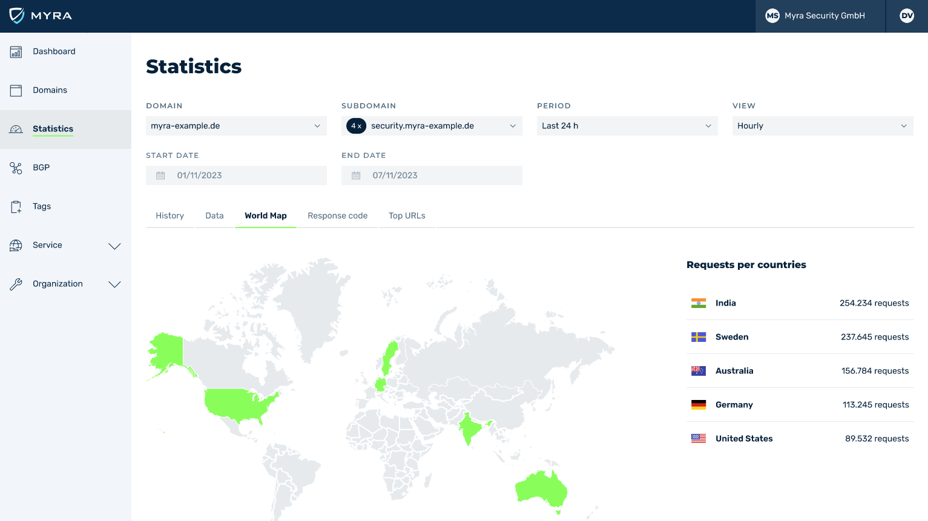The image size is (928, 521).
Task: Open the Response code tab
Action: pos(337,216)
